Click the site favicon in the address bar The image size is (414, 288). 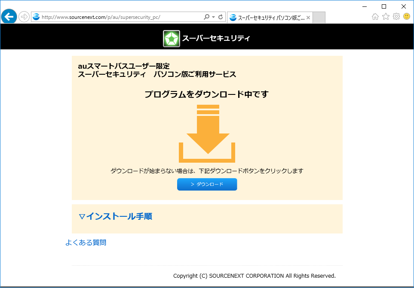point(36,17)
